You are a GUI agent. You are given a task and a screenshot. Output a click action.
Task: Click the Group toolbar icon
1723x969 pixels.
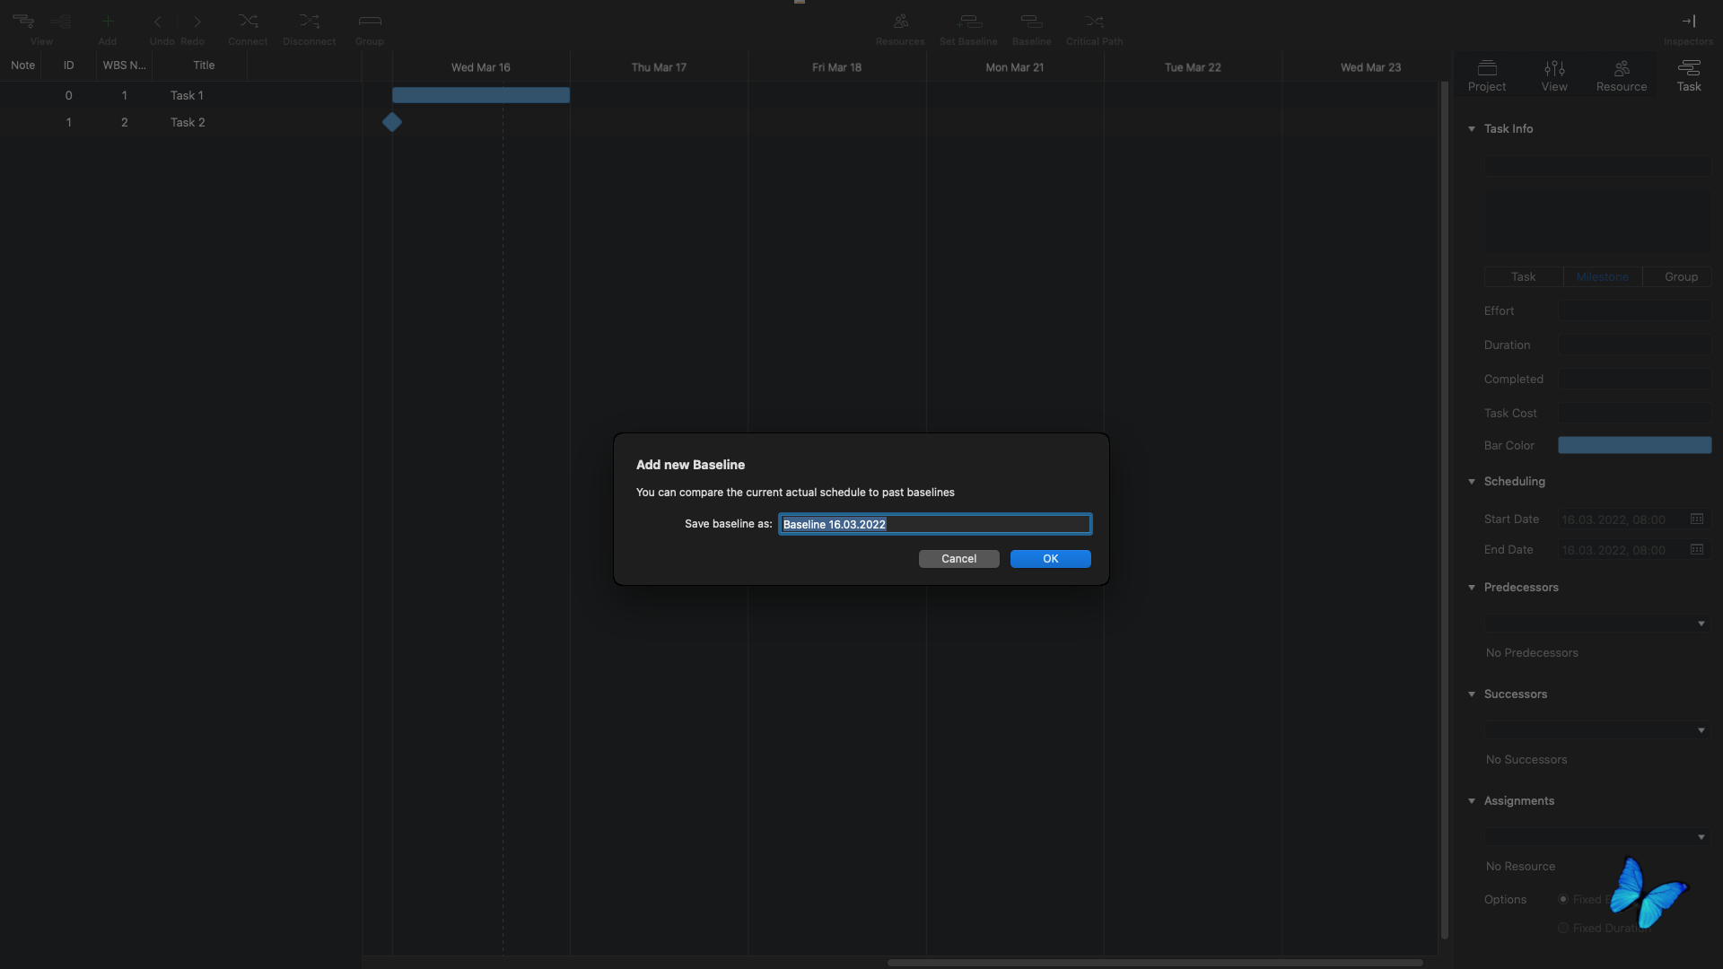point(369,22)
